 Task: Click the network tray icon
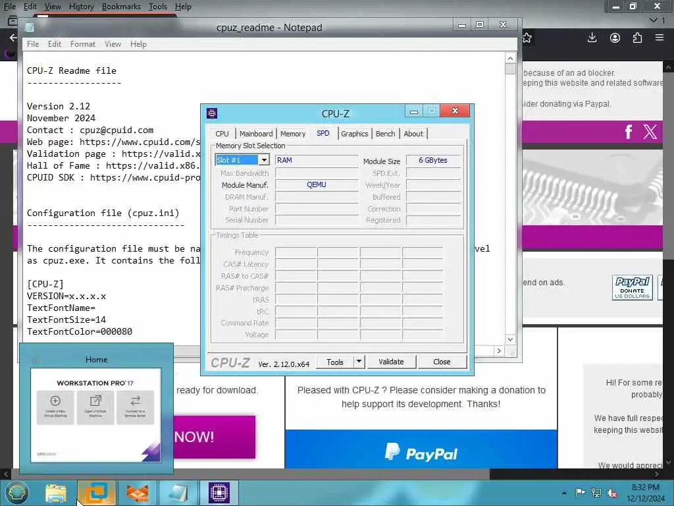point(596,493)
